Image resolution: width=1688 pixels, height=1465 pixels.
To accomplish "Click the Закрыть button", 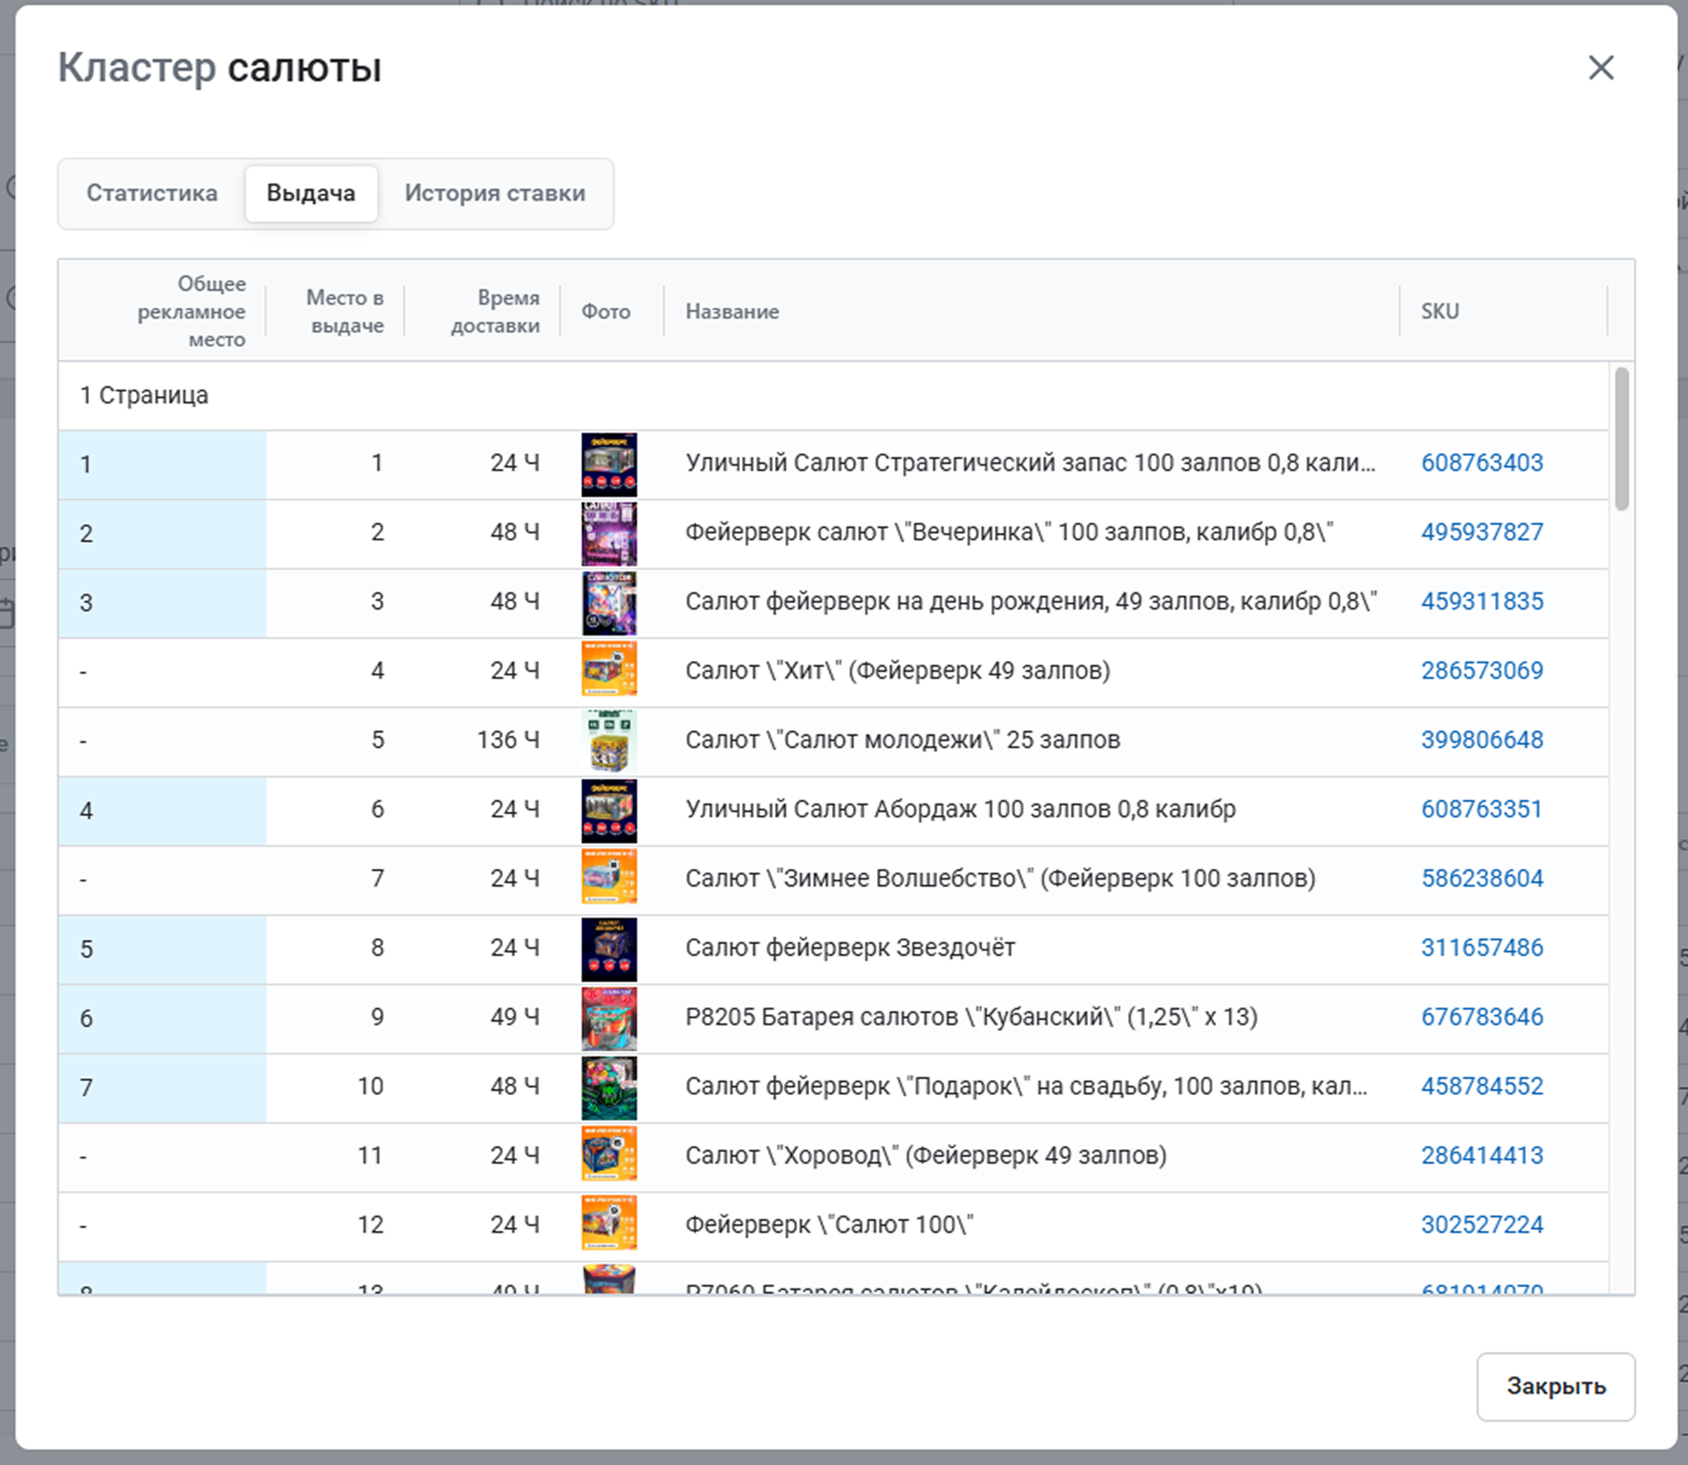I will pyautogui.click(x=1555, y=1386).
